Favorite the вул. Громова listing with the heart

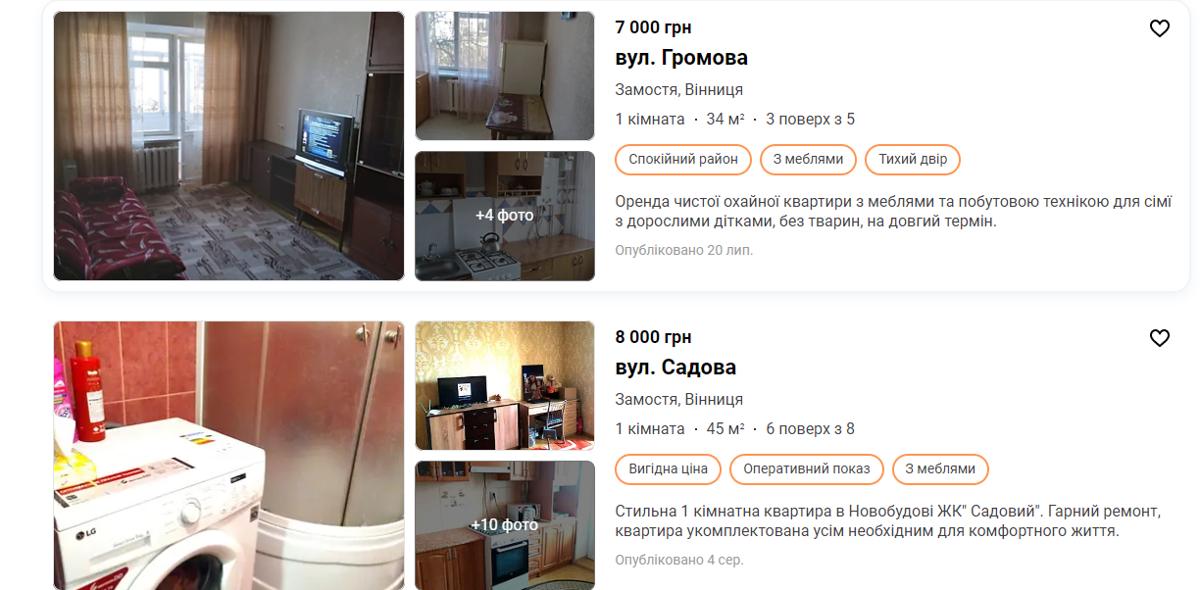pos(1160,28)
